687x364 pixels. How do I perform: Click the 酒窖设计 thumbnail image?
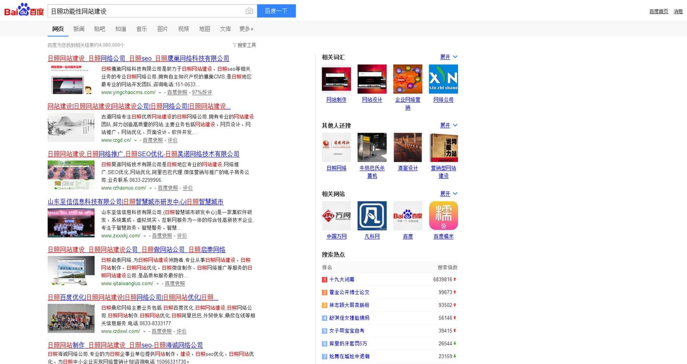click(408, 147)
